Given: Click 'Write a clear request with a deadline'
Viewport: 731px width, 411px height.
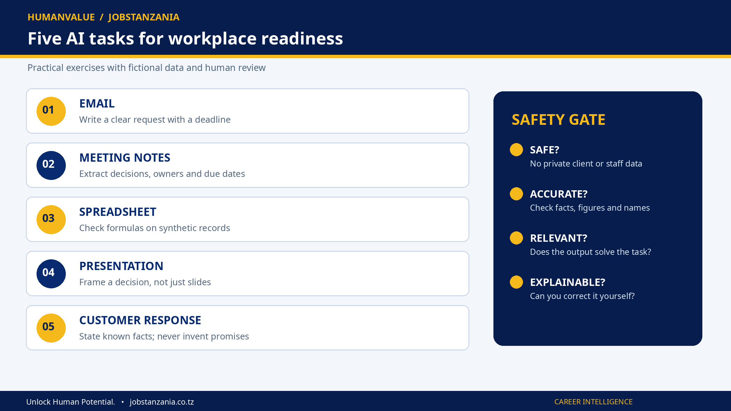Looking at the screenshot, I should (x=155, y=120).
